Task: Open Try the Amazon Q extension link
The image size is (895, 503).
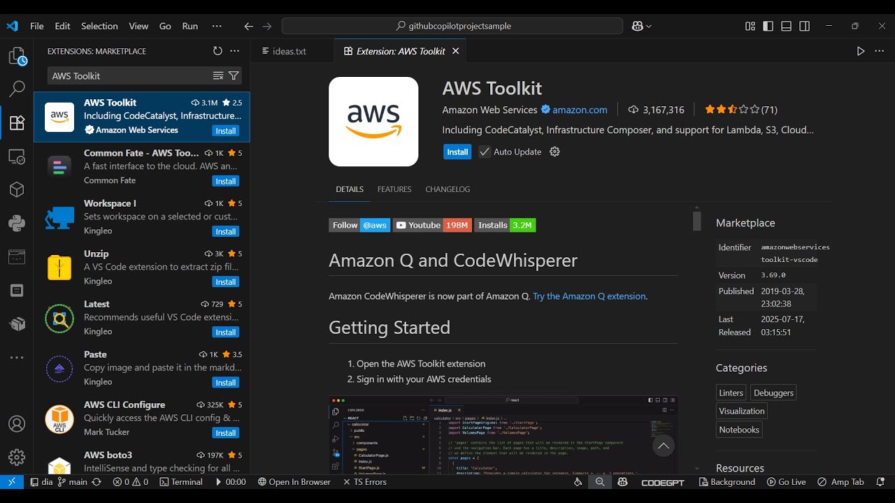Action: [589, 296]
